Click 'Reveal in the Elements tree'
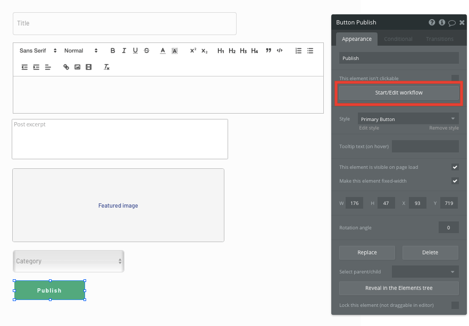 coord(398,288)
